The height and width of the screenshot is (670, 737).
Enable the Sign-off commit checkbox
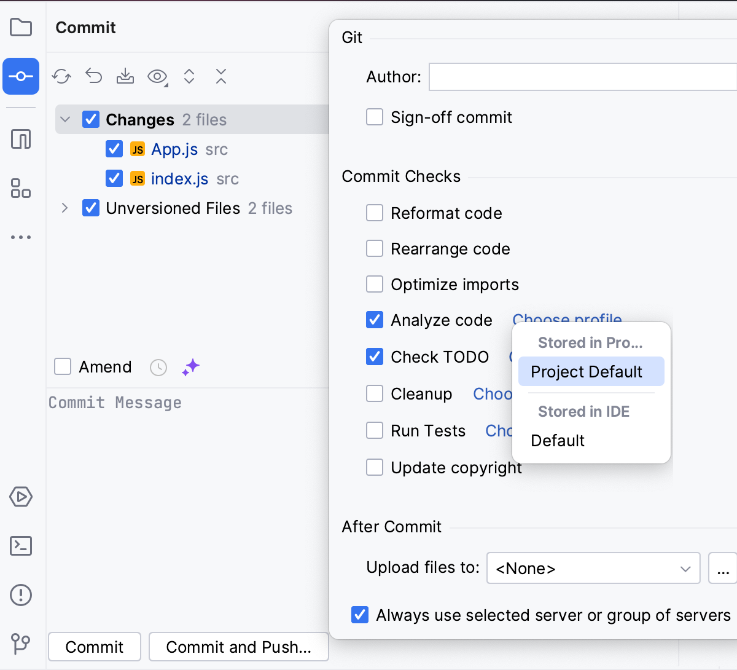375,117
